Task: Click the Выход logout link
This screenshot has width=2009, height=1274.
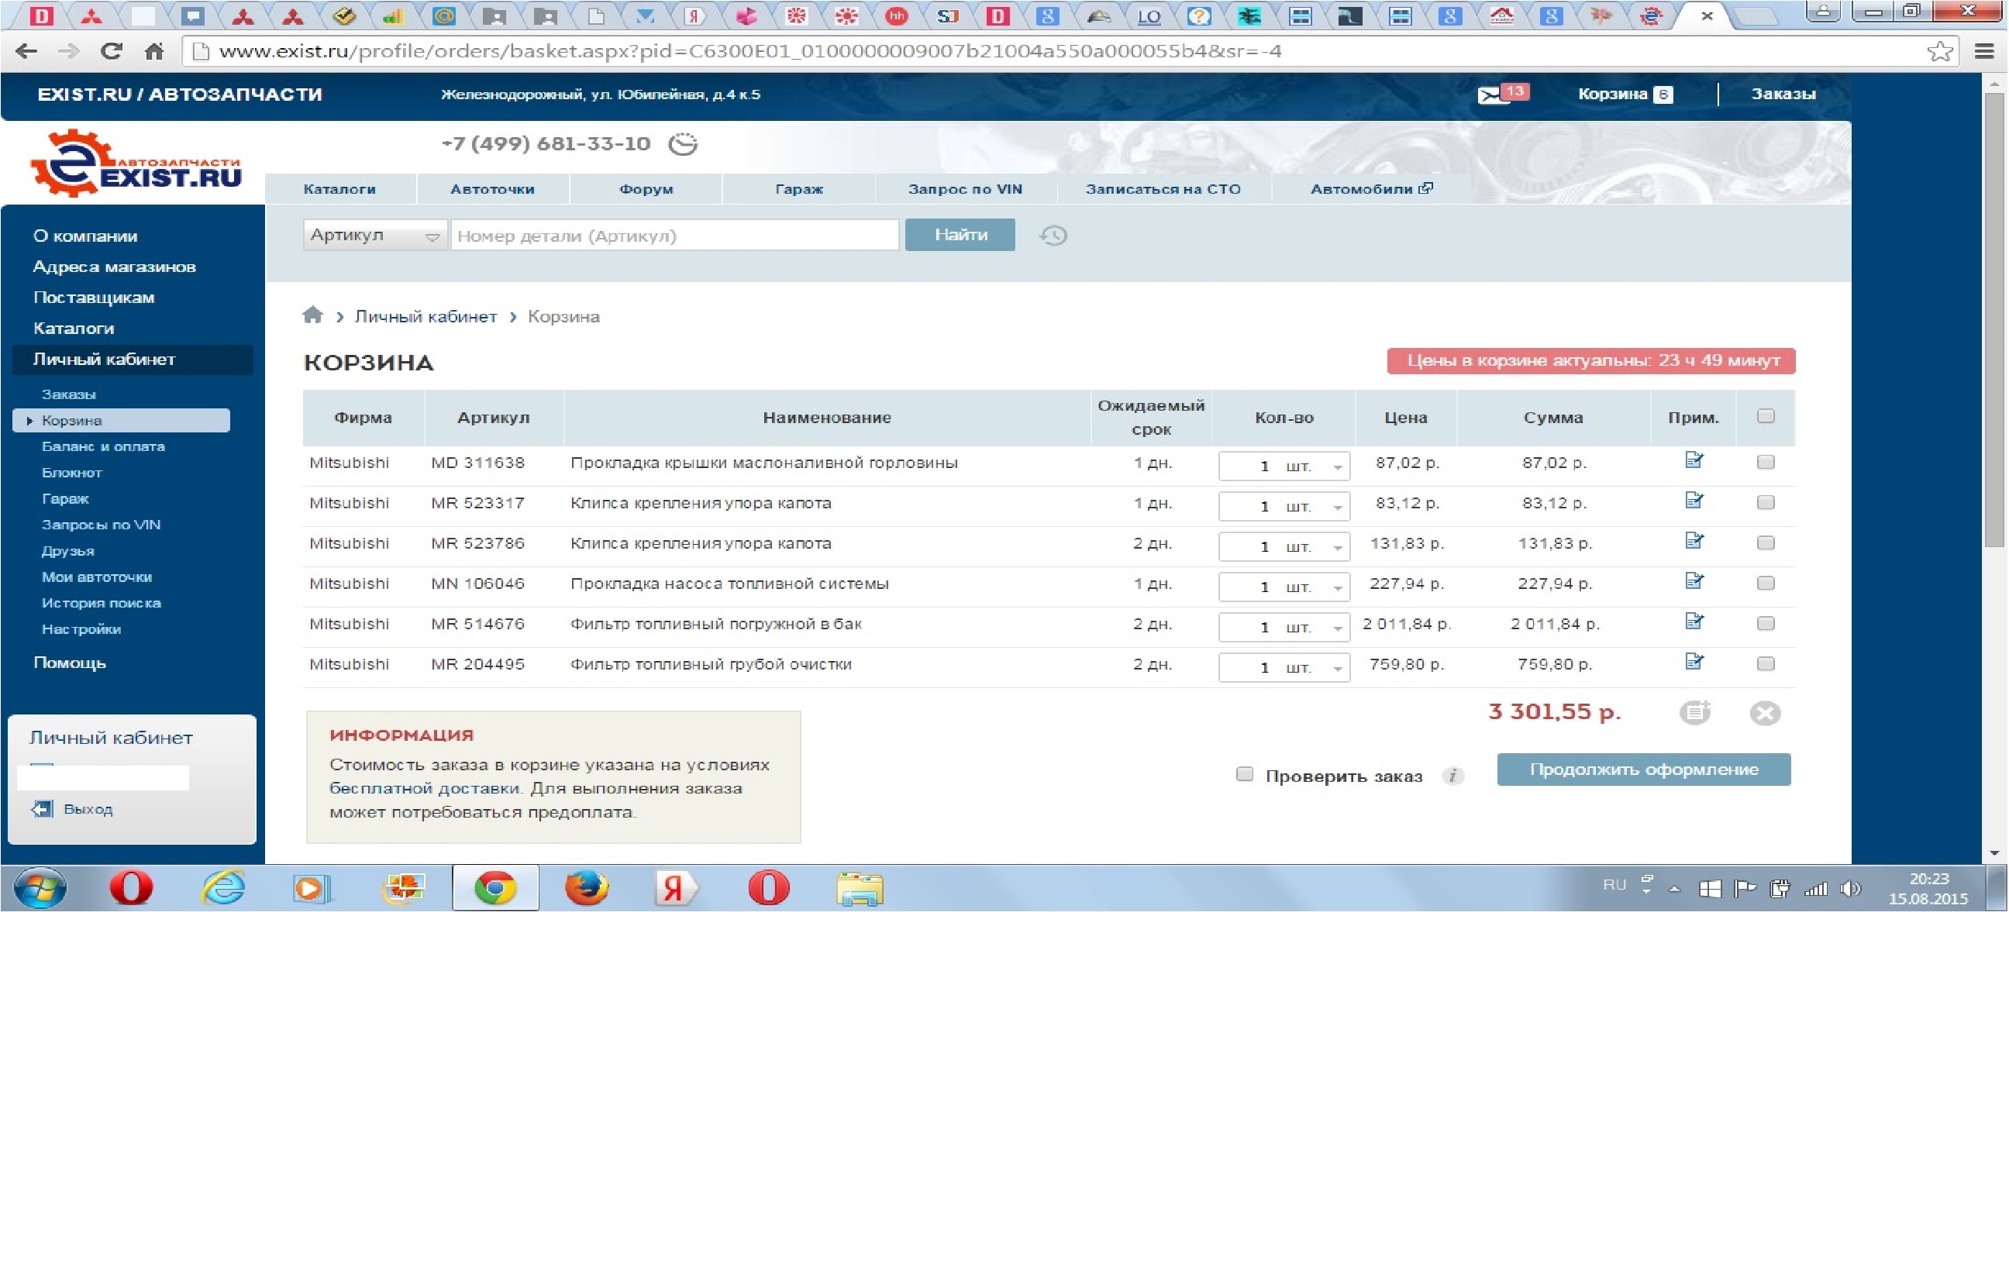Action: tap(88, 809)
